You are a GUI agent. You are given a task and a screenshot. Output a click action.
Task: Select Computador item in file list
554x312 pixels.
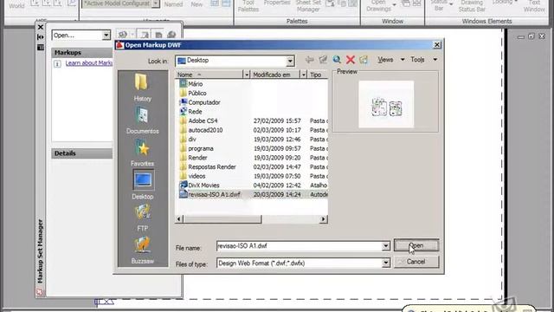(200, 102)
